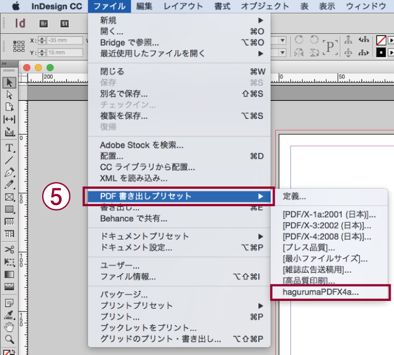Viewport: 394px width, 355px height.
Task: Expand the ドキュメントプリセット submenu
Action: [x=179, y=236]
